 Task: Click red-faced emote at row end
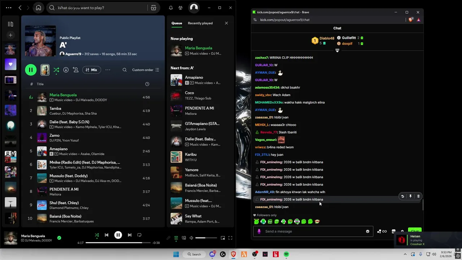coord(317,221)
